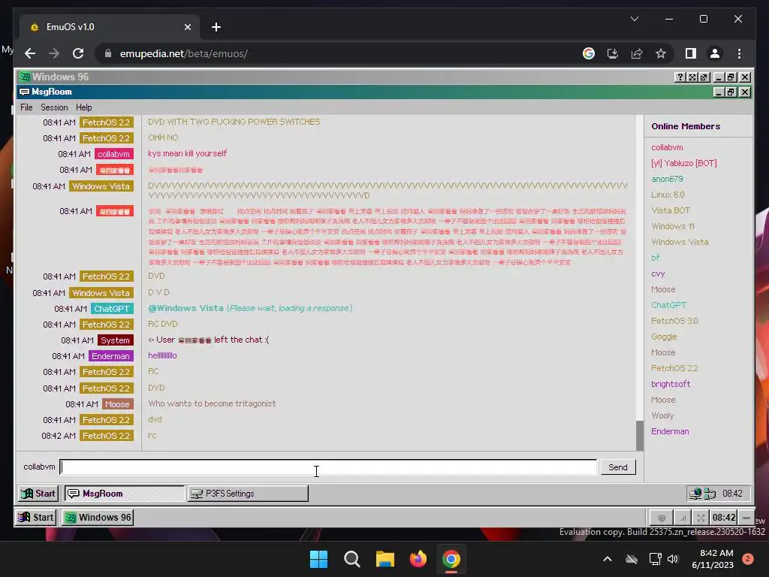769x577 pixels.
Task: Open the Windows 96 Start button
Action: [39, 494]
